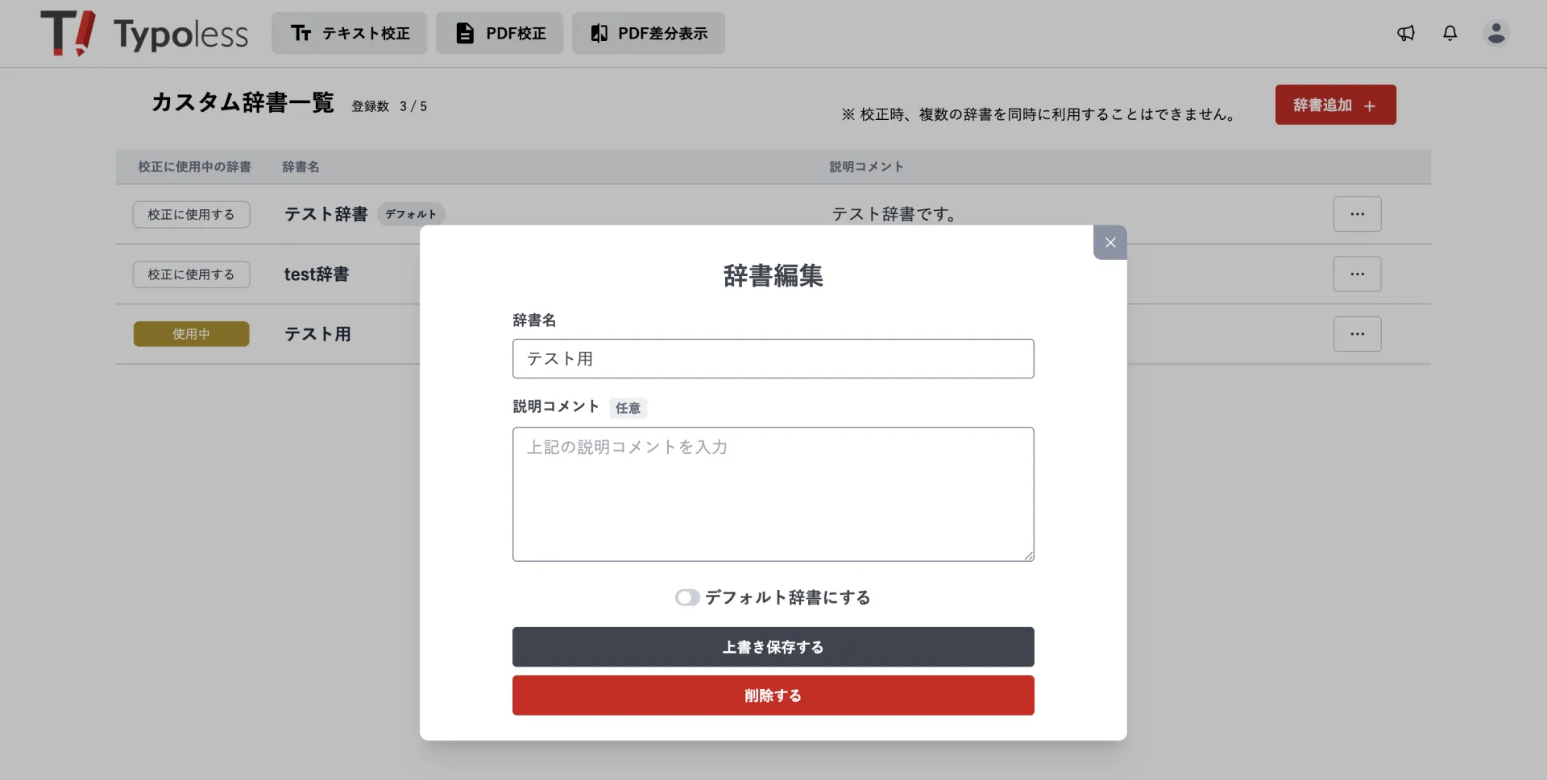Click the カスタム辞書一覧 page heading

pyautogui.click(x=243, y=102)
